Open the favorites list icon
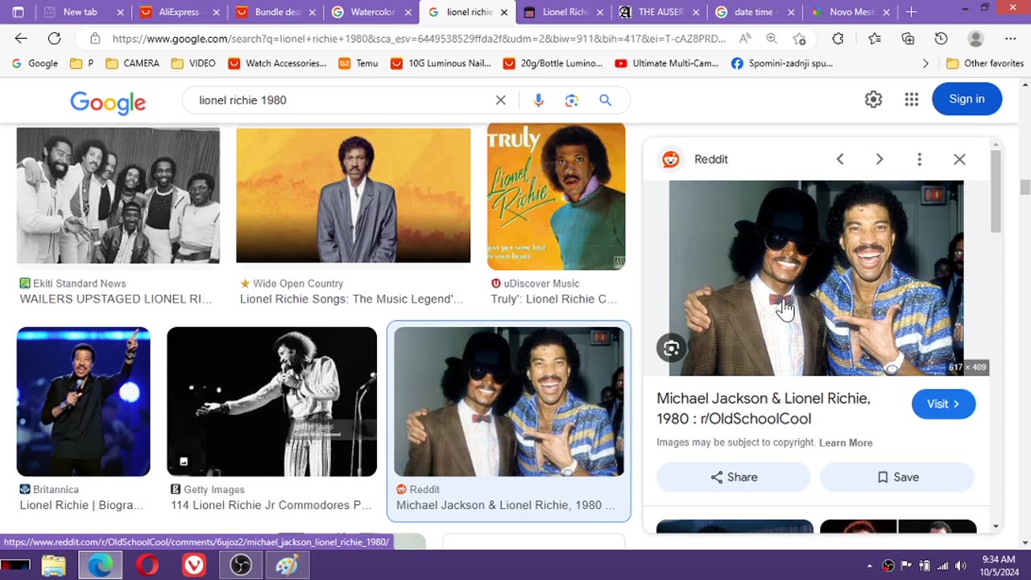 point(875,39)
